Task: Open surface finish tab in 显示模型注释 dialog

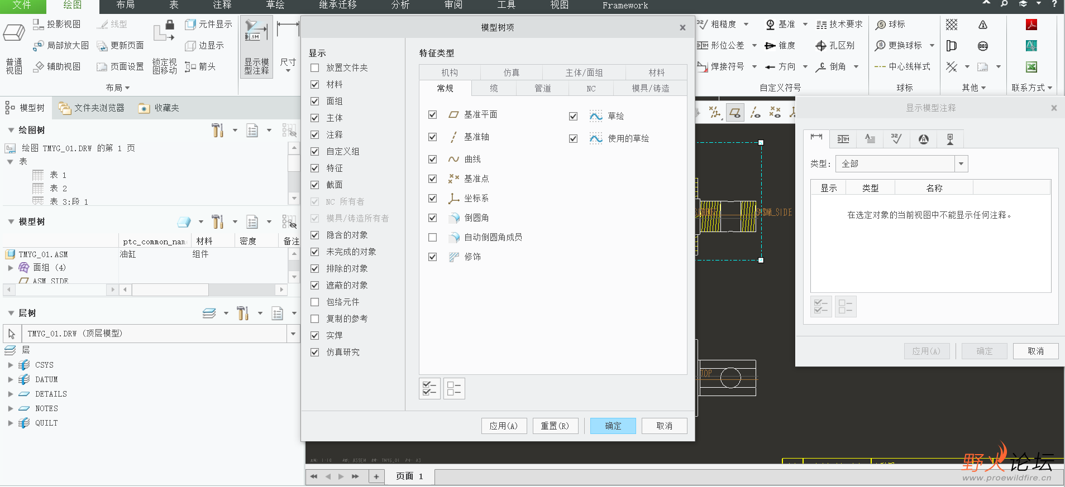Action: pyautogui.click(x=896, y=138)
